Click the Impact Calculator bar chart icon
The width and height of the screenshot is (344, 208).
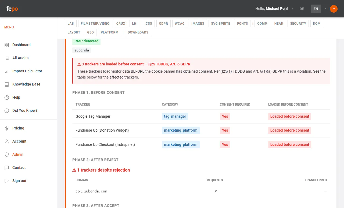point(7,71)
